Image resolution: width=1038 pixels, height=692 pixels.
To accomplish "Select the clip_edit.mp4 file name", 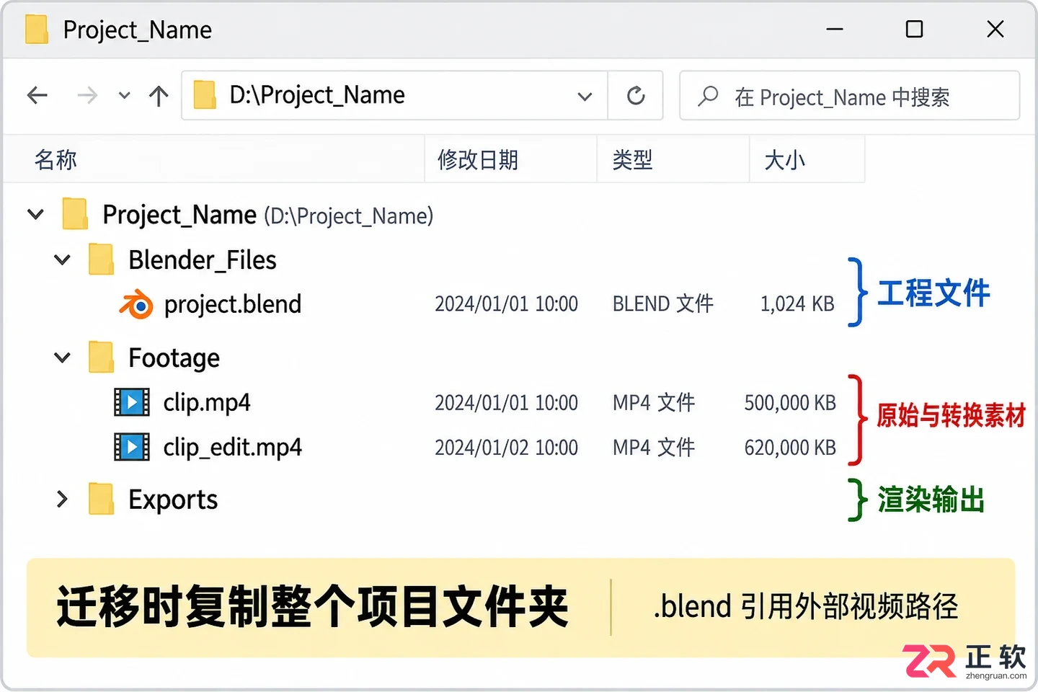I will [232, 447].
